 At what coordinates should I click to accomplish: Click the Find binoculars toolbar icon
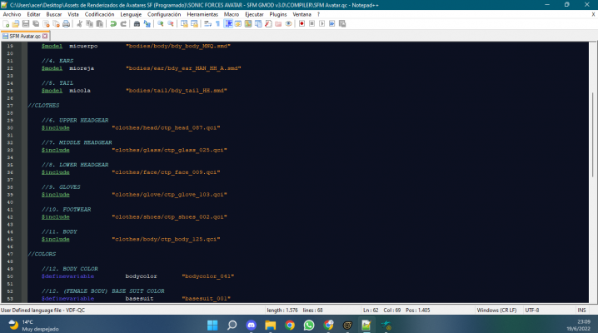136,24
